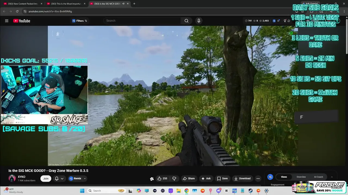
Task: Click the vidIQ Remix button
Action: pyautogui.click(x=75, y=178)
